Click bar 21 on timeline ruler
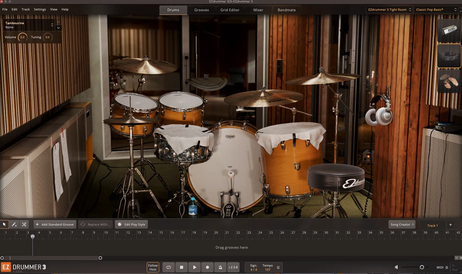This screenshot has height=274, width=462. pos(227,232)
